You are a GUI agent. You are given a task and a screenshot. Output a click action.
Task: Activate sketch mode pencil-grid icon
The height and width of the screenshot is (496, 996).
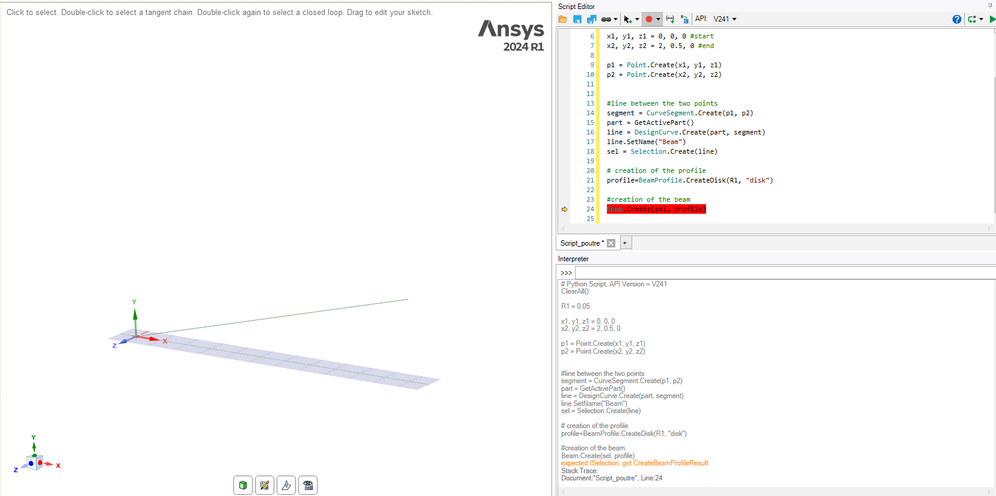(265, 485)
